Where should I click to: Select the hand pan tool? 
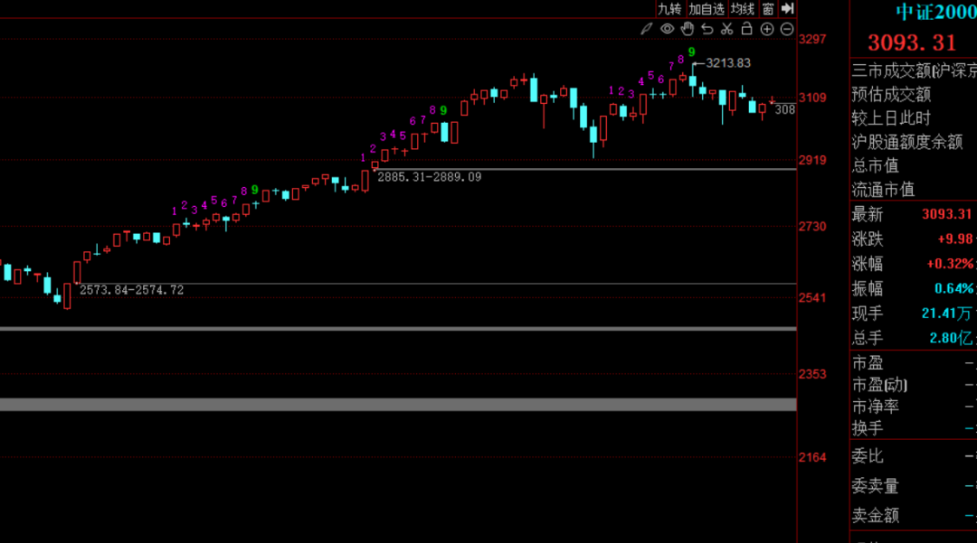(x=687, y=29)
